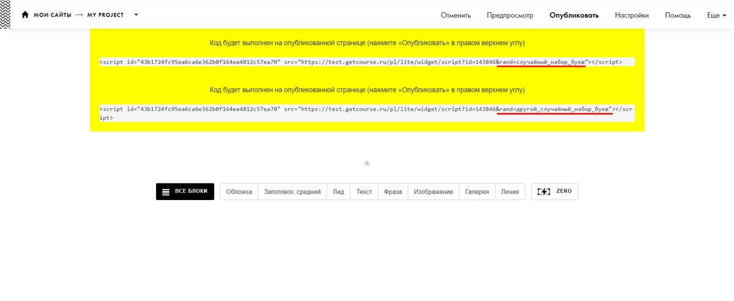Open the Мои сайты link
This screenshot has width=734, height=301.
coord(52,15)
